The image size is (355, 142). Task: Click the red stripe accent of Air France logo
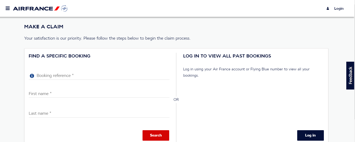pos(57,9)
